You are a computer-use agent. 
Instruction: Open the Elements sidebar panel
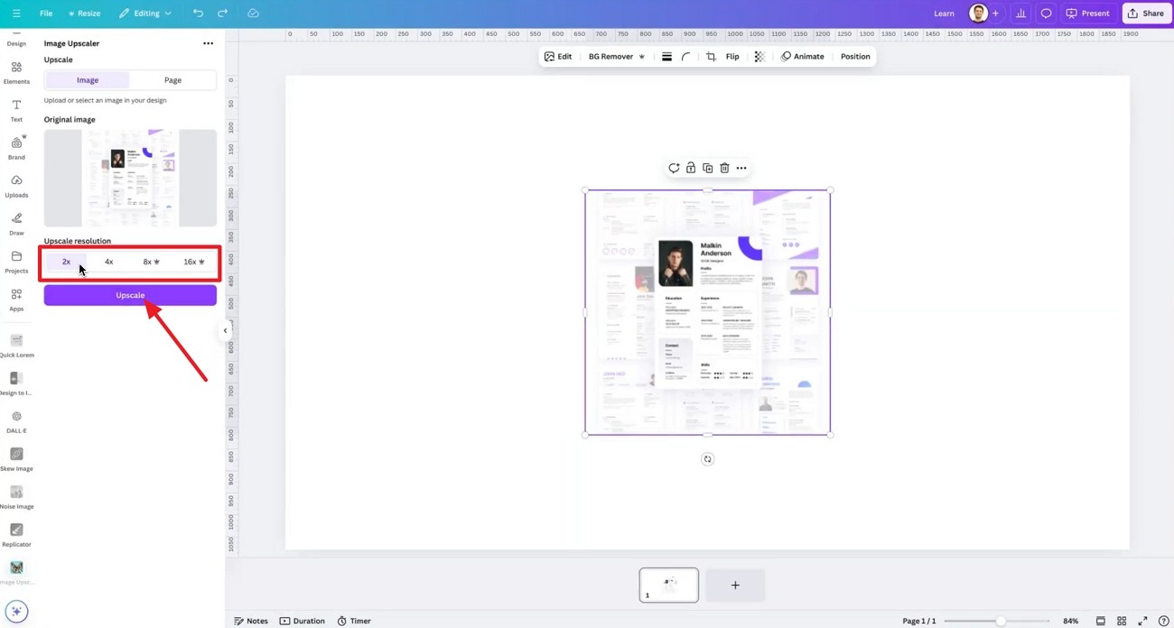tap(16, 72)
